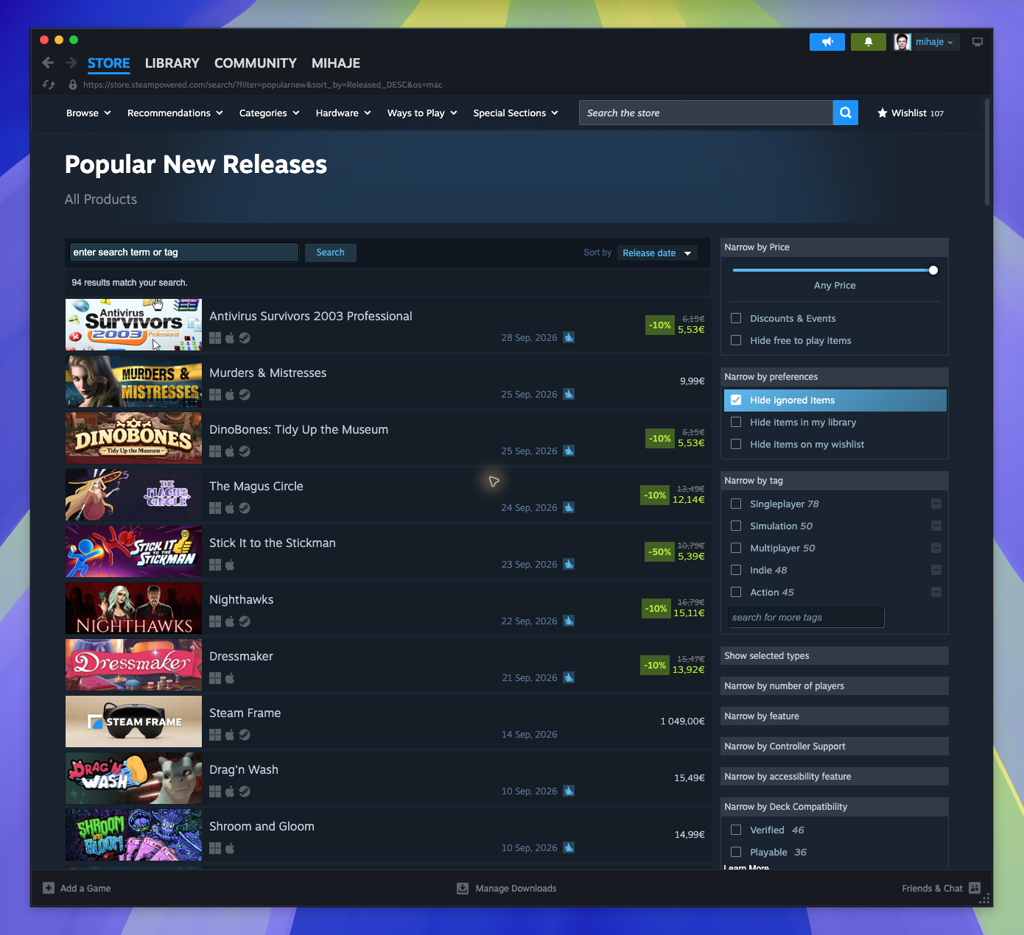Click the price range slider handle
Screen dimensions: 1024x935
pos(933,270)
